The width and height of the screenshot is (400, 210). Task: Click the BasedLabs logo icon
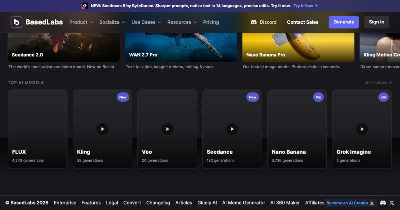(17, 22)
